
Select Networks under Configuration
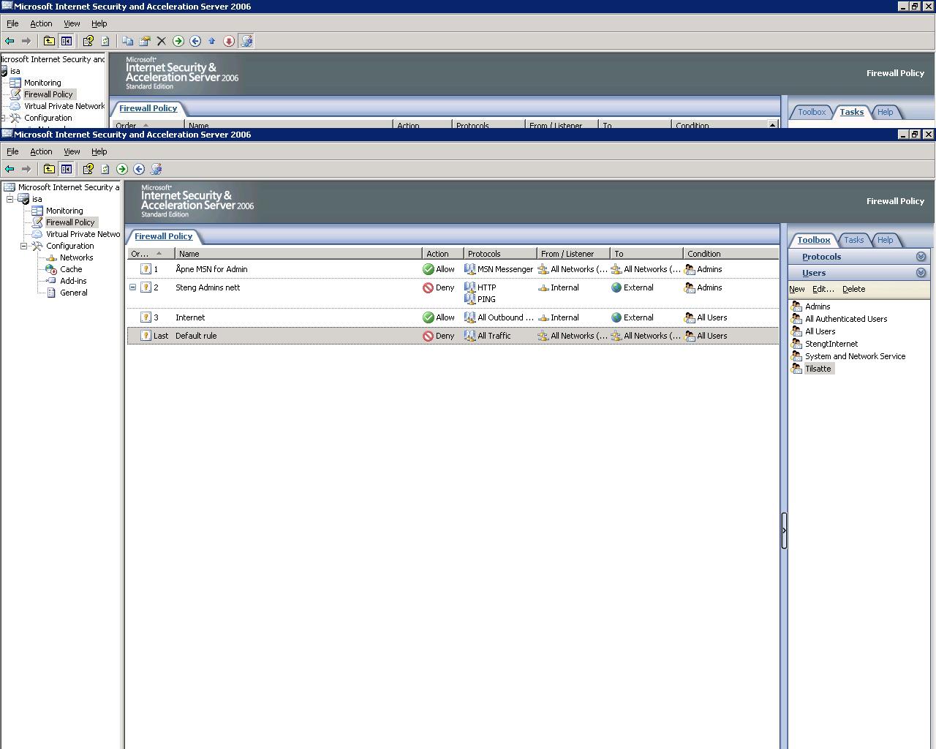click(76, 257)
